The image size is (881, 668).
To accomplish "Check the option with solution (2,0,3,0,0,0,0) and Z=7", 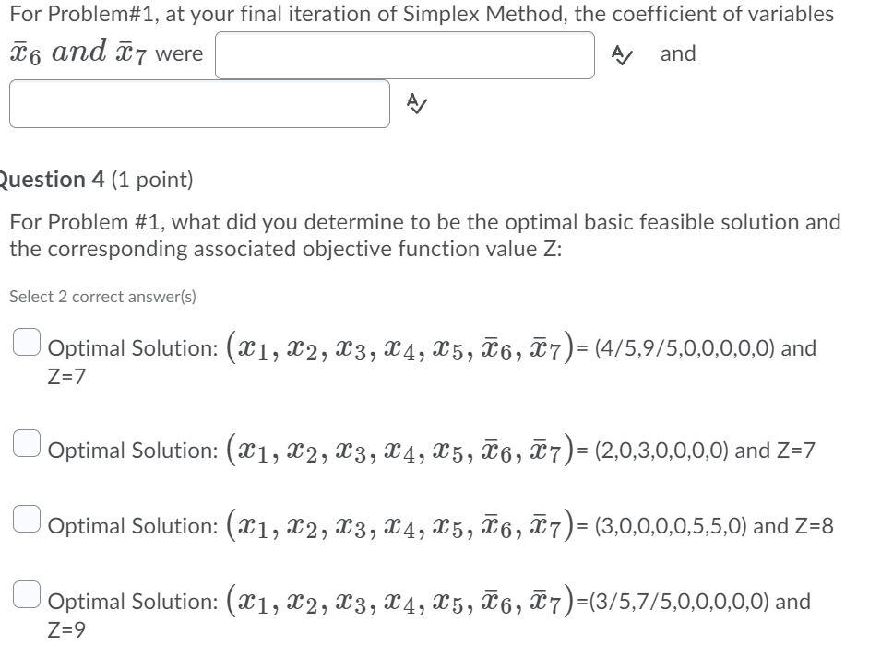I will pos(27,444).
